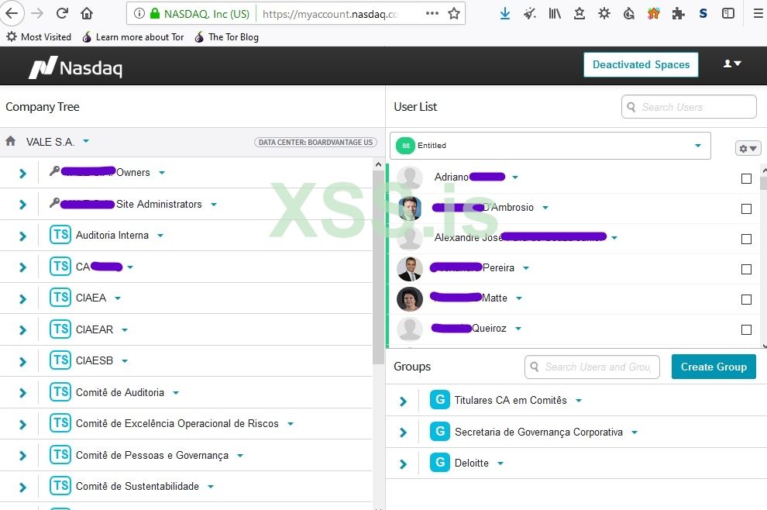This screenshot has width=767, height=510.
Task: Click the Create Group button
Action: [713, 367]
